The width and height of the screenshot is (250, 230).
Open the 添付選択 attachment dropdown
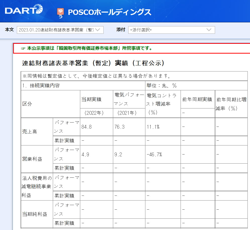pos(172,30)
